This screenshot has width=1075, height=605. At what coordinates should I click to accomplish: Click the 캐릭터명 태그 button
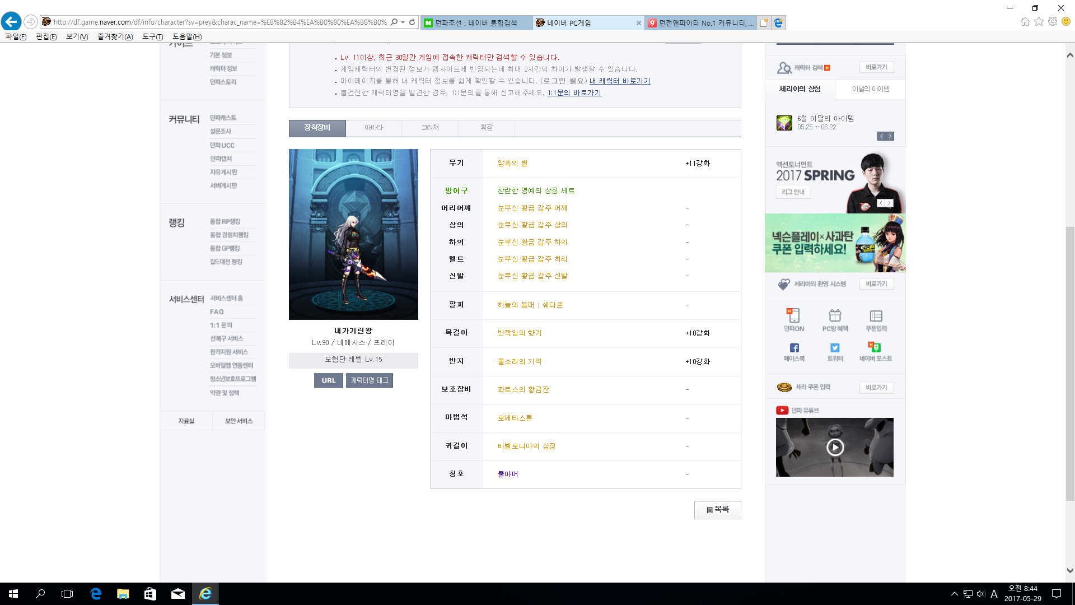(x=370, y=380)
